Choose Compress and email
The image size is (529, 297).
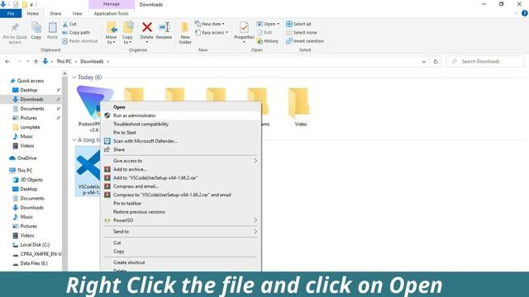pyautogui.click(x=182, y=186)
